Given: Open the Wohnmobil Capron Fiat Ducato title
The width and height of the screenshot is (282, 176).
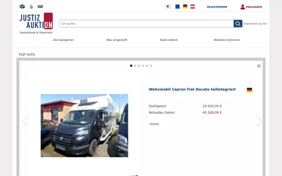Looking at the screenshot, I should click(192, 89).
